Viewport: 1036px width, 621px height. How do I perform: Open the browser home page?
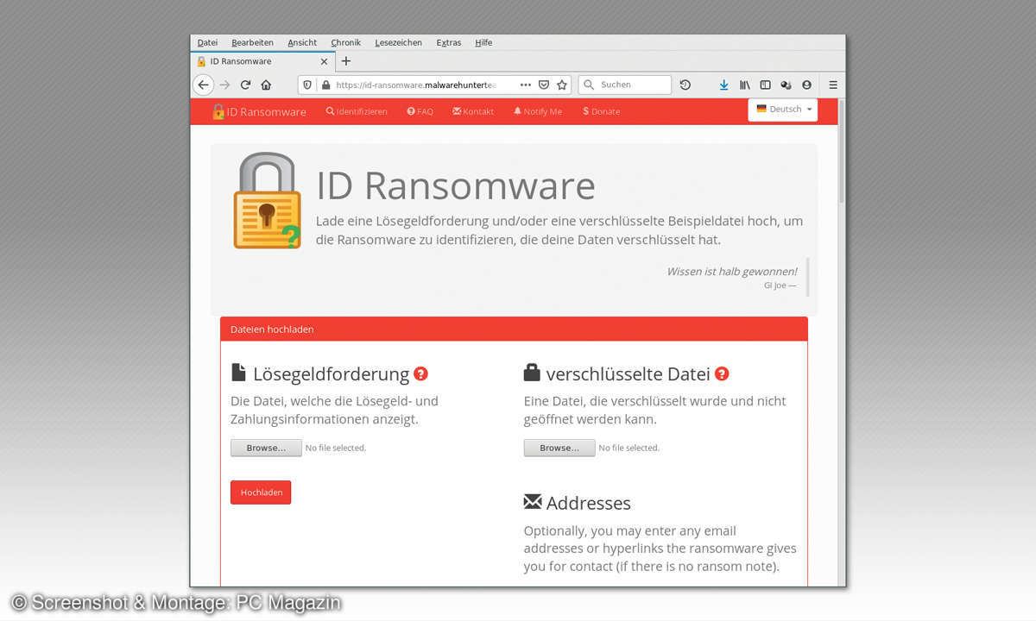coord(266,85)
